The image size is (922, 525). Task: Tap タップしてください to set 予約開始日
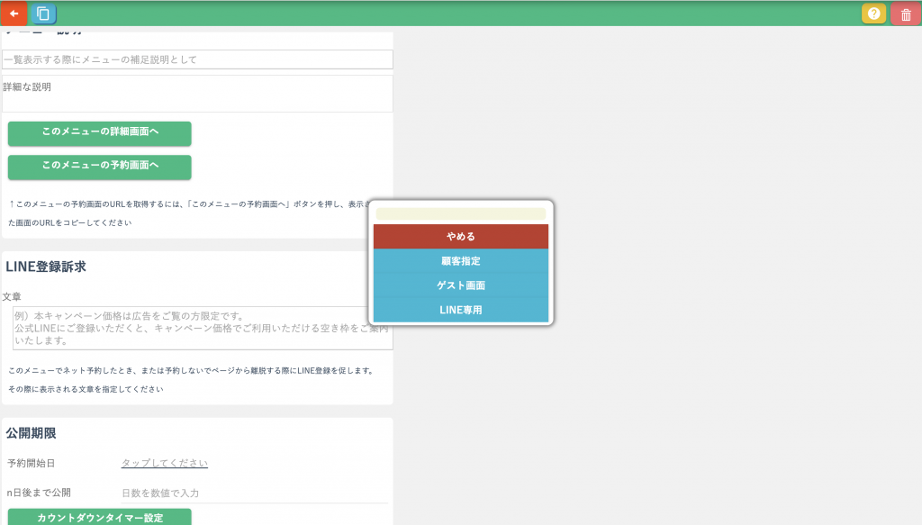point(165,463)
